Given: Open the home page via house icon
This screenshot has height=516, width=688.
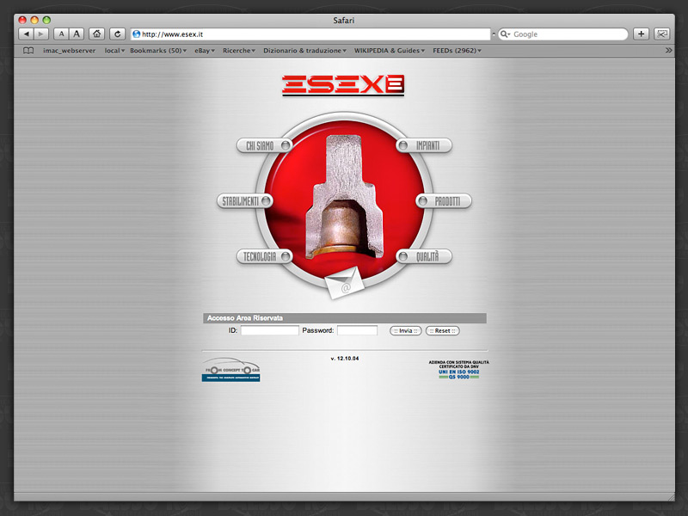Looking at the screenshot, I should tap(96, 34).
